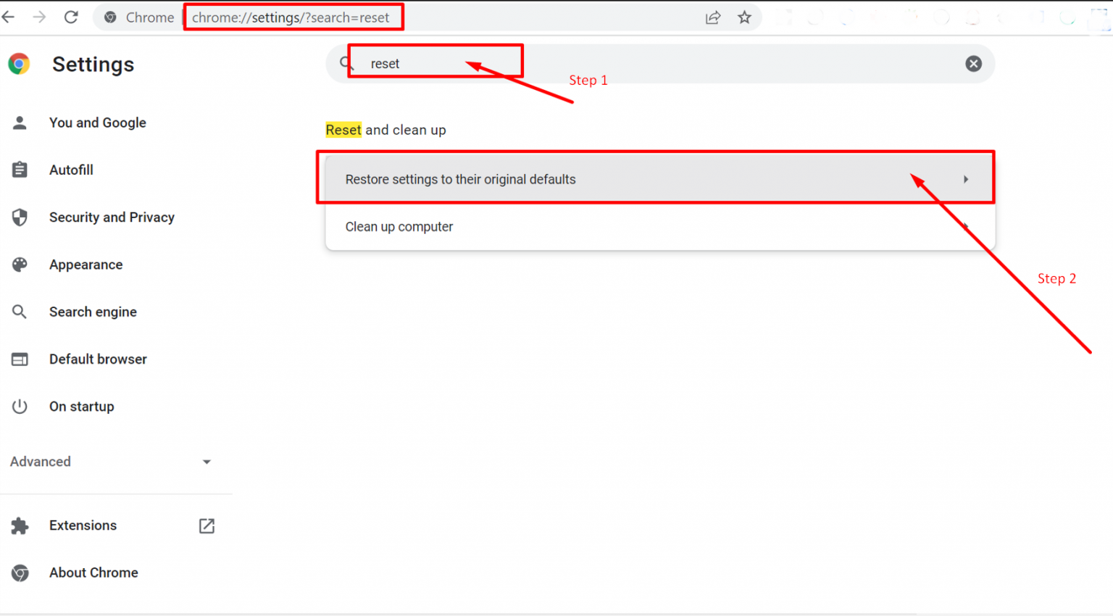
Task: Click the share page icon
Action: tap(713, 18)
